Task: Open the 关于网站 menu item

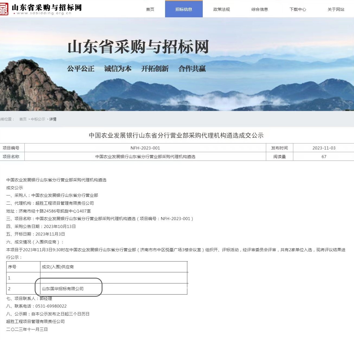Action: (x=336, y=9)
